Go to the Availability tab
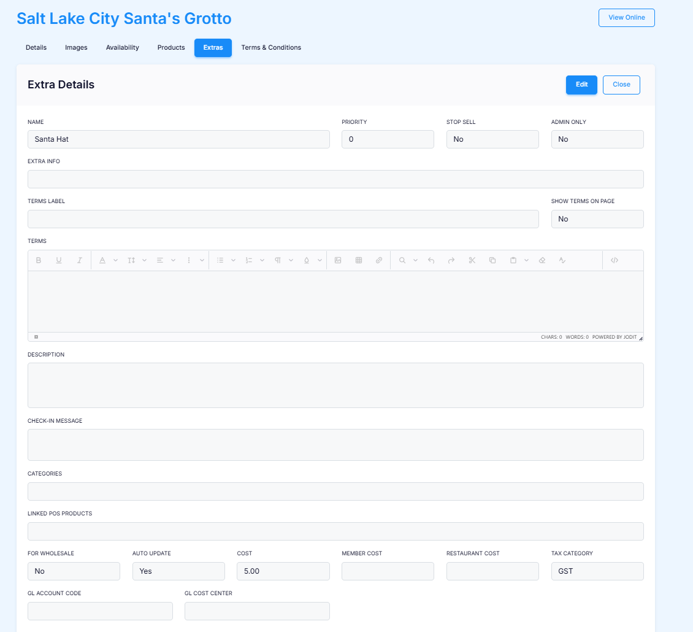 tap(123, 48)
